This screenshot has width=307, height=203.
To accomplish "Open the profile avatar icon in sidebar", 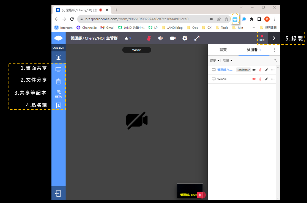I will pos(58,57).
